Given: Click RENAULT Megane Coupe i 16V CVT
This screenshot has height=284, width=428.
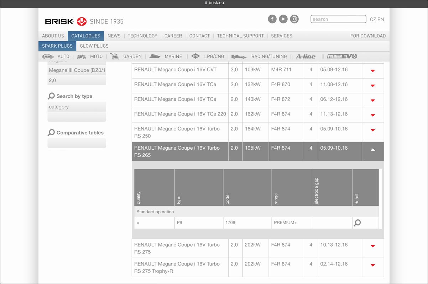Looking at the screenshot, I should coord(175,70).
